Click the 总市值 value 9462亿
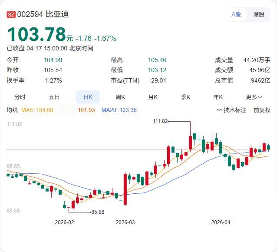Viewport: 277px width, 252px height. pyautogui.click(x=261, y=80)
